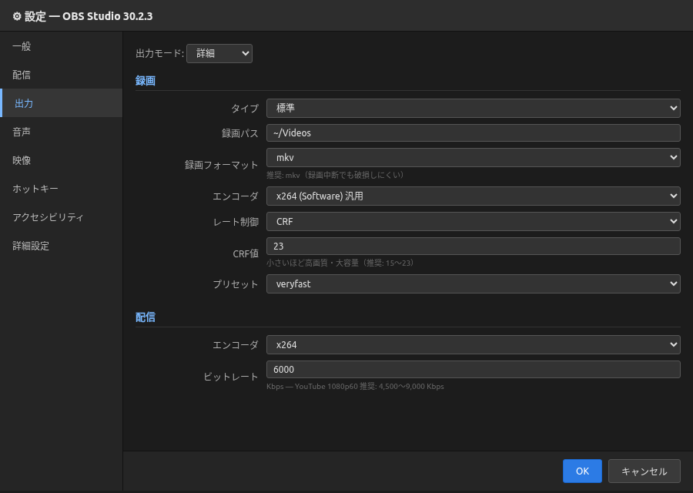The width and height of the screenshot is (693, 493).
Task: Click the mkv recommendation hint text
Action: [336, 175]
